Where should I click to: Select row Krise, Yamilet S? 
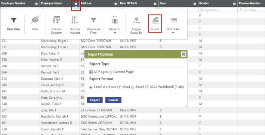tap(51, 60)
